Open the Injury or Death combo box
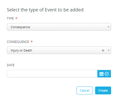This screenshot has height=102, width=118. [x=59, y=50]
